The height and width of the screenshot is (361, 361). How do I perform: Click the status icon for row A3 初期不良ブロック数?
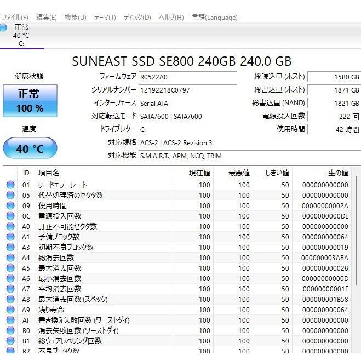click(10, 247)
